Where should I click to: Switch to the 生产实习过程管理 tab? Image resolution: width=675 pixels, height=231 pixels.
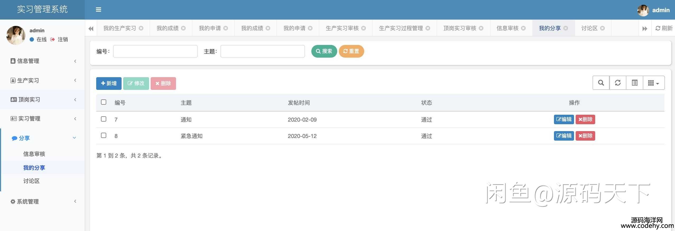pyautogui.click(x=401, y=28)
